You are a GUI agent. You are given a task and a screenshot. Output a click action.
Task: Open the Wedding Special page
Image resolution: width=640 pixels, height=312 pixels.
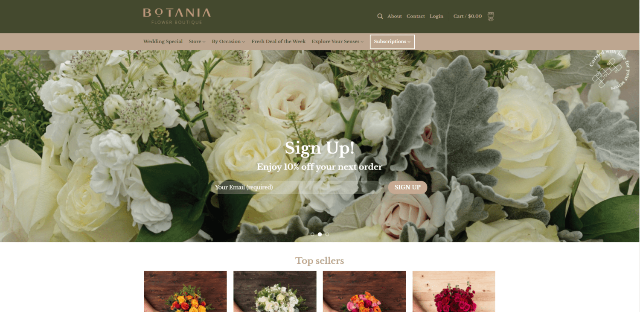click(x=163, y=41)
